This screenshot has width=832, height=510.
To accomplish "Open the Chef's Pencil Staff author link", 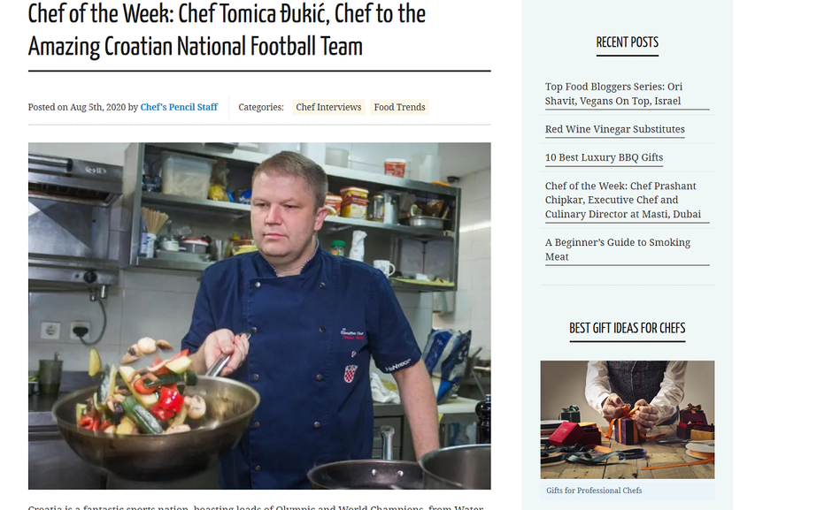I will 179,107.
